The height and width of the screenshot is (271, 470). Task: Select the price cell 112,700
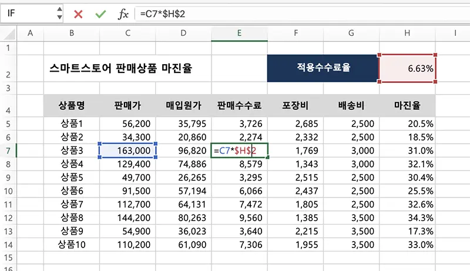tap(127, 205)
